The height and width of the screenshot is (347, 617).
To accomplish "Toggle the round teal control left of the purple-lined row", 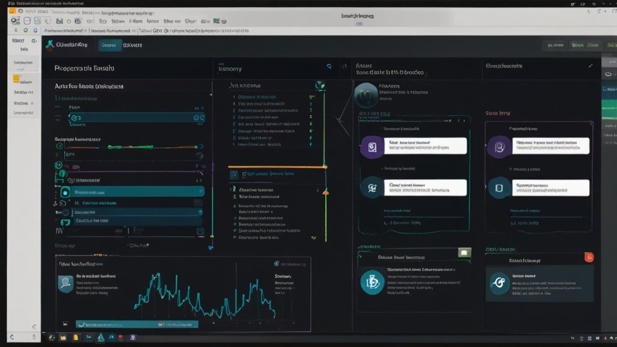I will (59, 166).
